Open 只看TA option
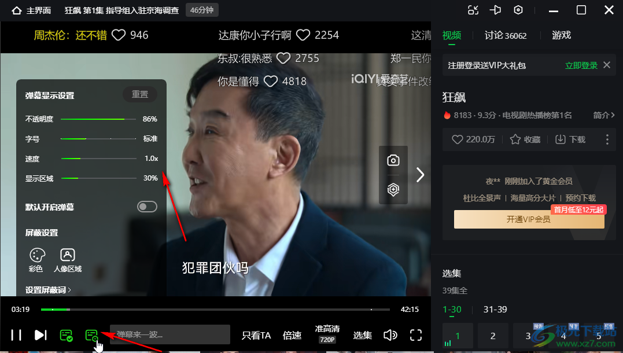This screenshot has width=623, height=353. 256,335
